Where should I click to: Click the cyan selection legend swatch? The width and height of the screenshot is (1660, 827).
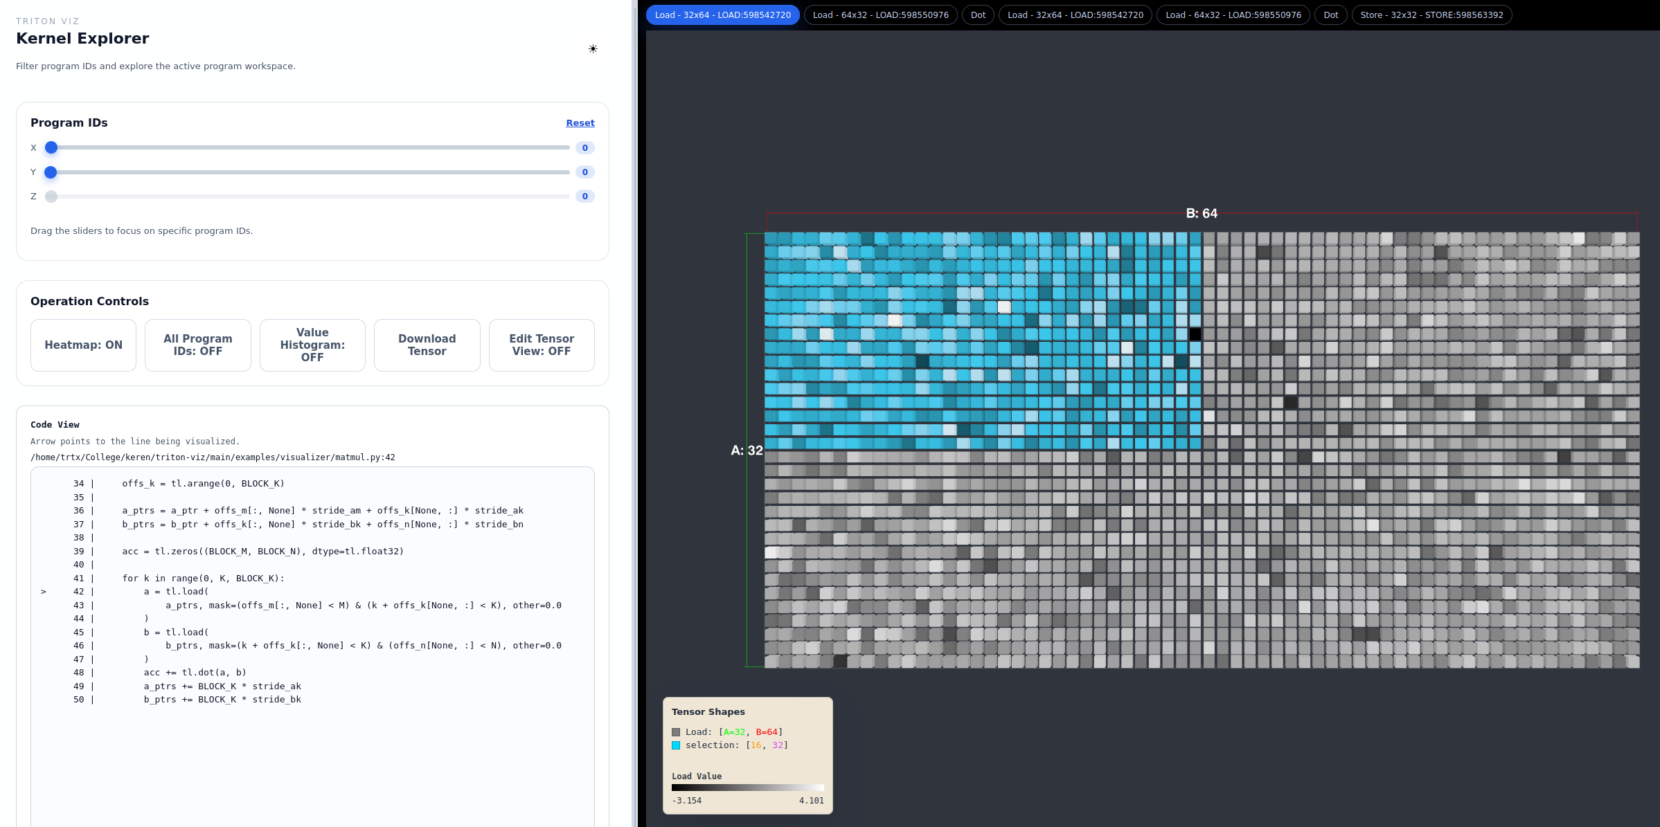(676, 745)
